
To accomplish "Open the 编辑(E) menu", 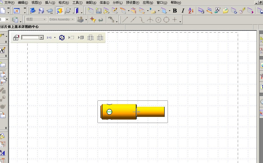I will [x=23, y=3].
